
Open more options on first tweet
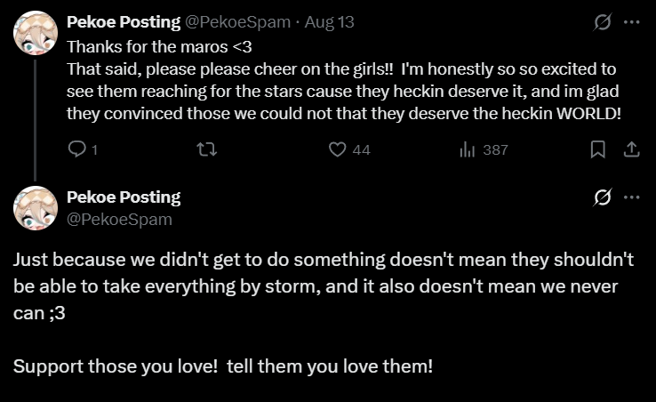(632, 22)
